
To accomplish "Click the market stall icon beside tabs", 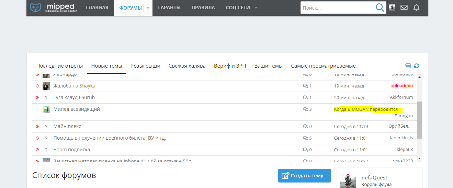I will (408, 66).
